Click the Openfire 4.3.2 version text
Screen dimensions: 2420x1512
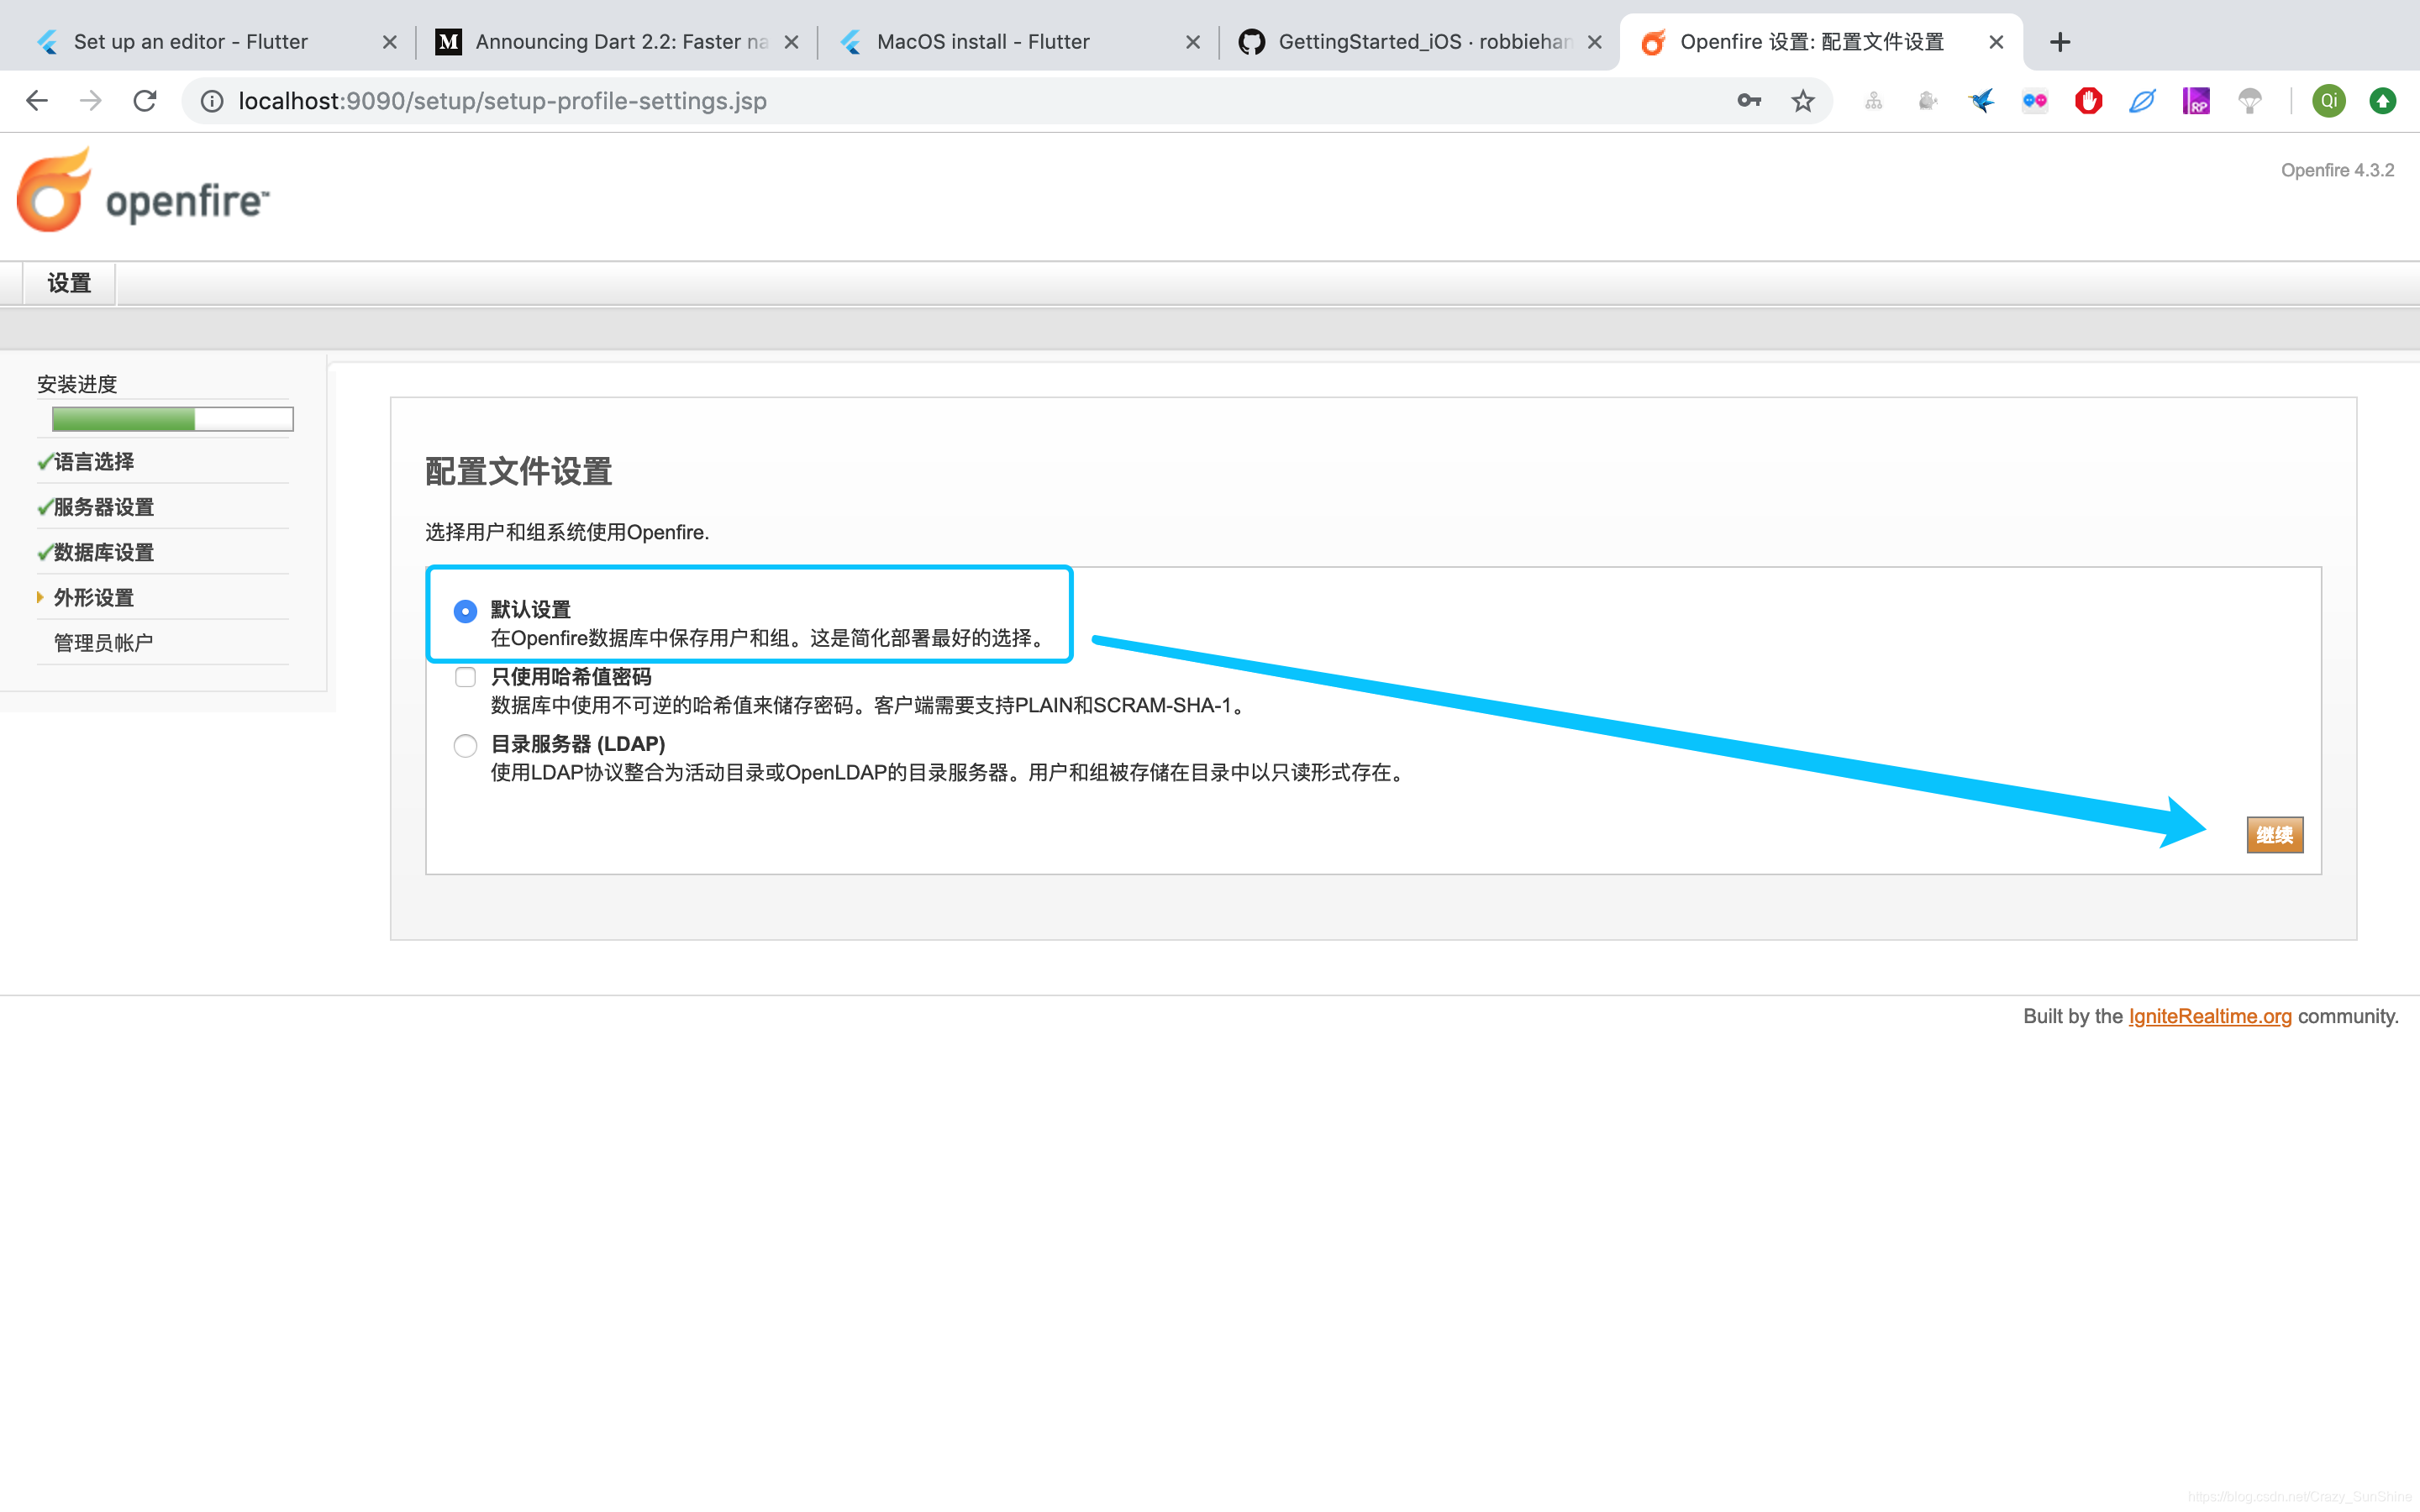(2337, 170)
